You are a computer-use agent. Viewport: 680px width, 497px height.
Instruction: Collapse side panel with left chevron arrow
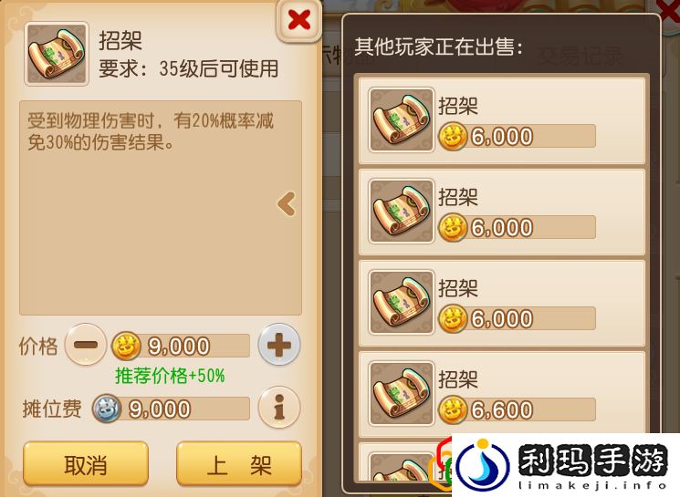point(288,203)
